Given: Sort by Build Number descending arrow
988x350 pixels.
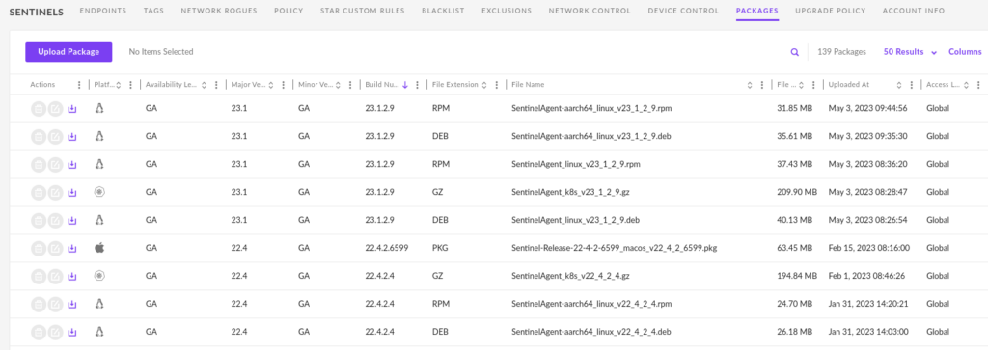Looking at the screenshot, I should tap(405, 85).
